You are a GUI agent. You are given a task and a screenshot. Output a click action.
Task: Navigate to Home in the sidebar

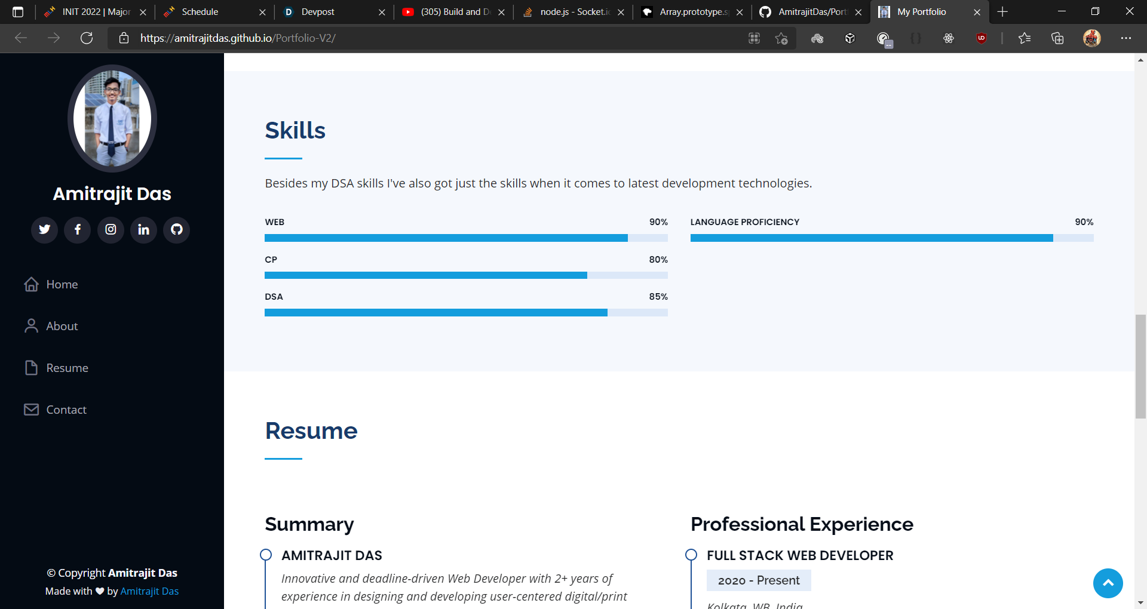51,284
